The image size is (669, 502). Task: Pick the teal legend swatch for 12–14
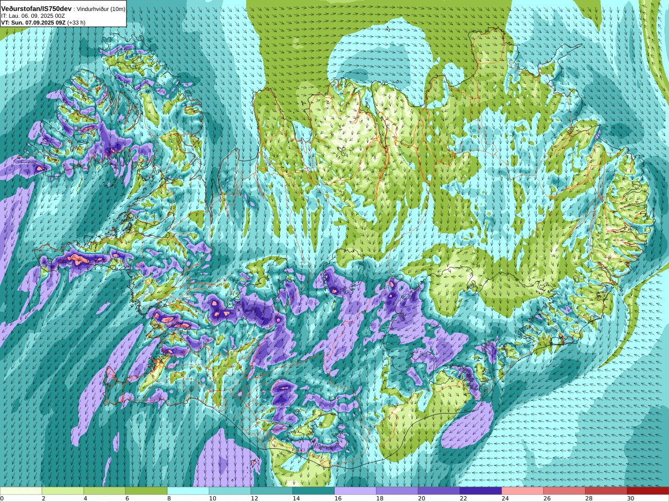pyautogui.click(x=272, y=491)
